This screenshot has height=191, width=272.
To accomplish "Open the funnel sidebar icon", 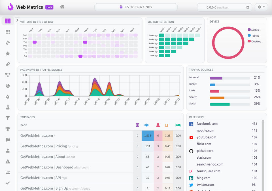I will (8, 118).
